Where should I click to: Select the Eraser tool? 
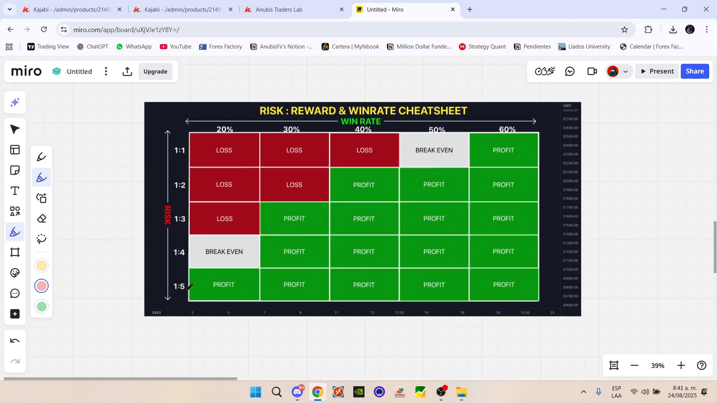42,219
